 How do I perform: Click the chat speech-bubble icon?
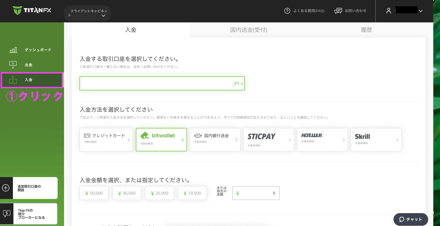tap(402, 219)
